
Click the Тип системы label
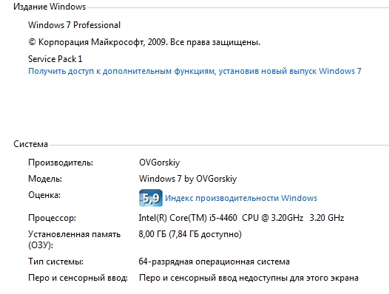click(55, 261)
